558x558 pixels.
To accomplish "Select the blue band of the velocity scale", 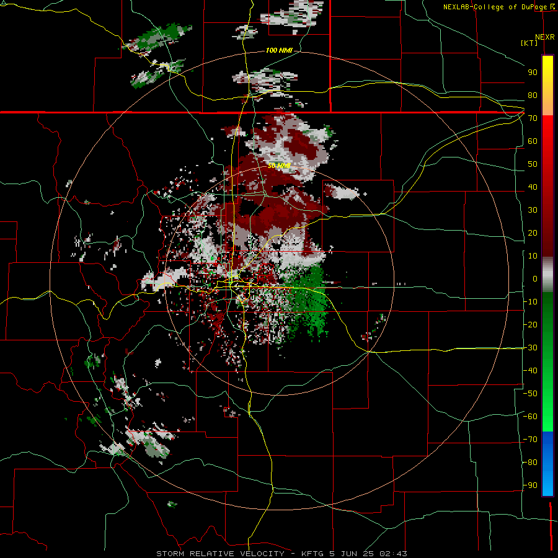I will coord(547,463).
